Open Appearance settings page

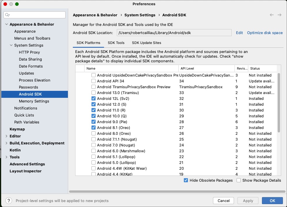point(25,31)
